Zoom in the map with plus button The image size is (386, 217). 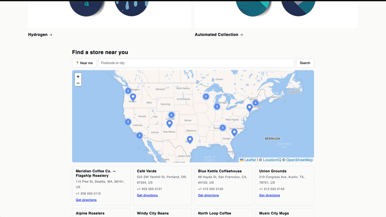tap(78, 76)
